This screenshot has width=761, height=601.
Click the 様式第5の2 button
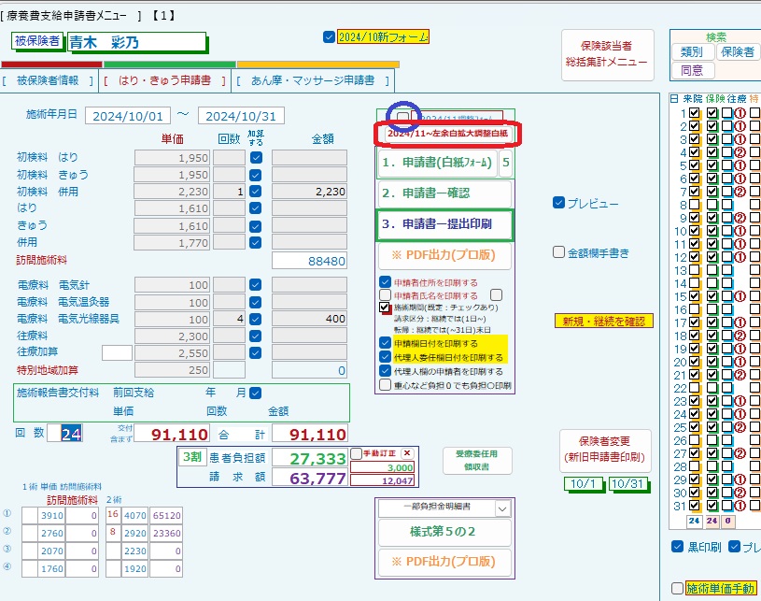444,532
